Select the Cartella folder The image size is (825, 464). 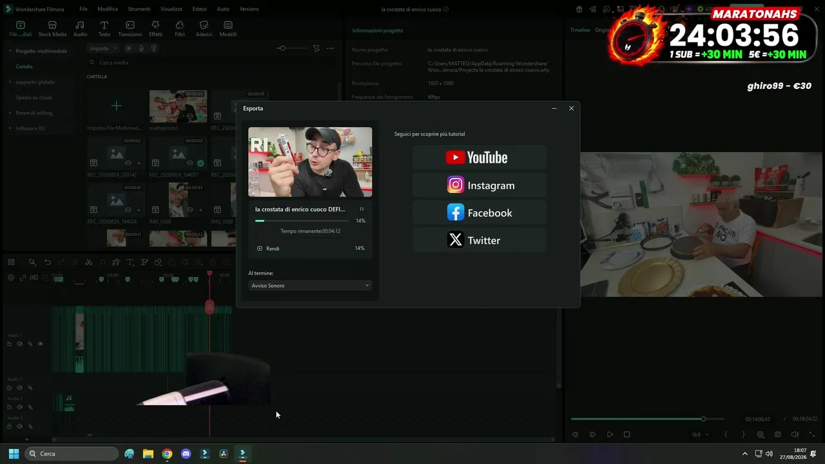pos(24,66)
